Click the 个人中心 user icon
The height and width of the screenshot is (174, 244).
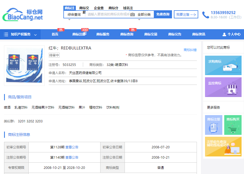(x=224, y=34)
